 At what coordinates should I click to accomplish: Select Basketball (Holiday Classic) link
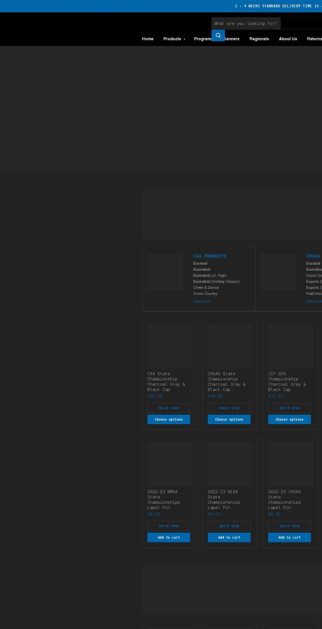click(216, 281)
